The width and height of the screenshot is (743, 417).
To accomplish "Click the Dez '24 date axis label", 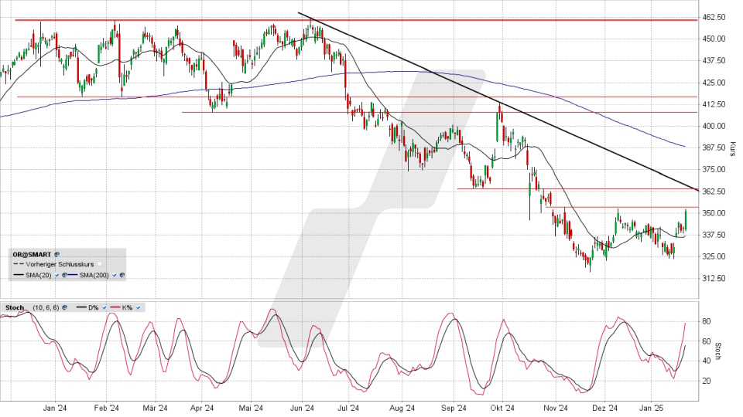I will pos(605,408).
